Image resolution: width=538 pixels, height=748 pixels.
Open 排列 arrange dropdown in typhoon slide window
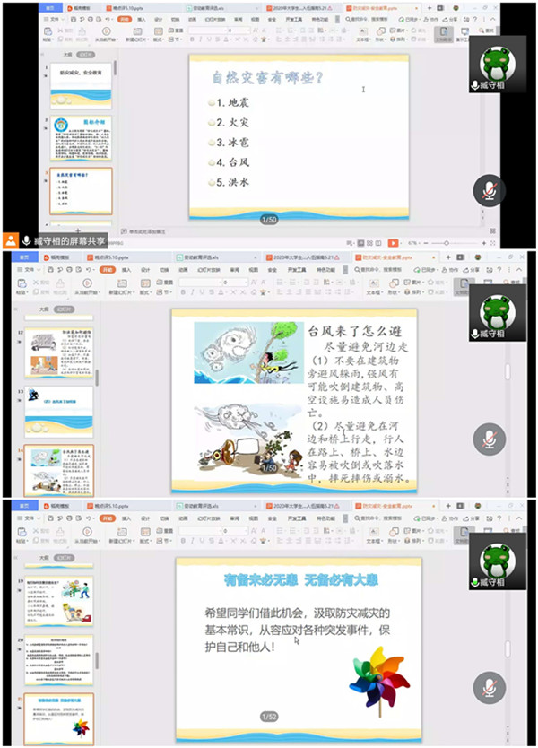[412, 292]
